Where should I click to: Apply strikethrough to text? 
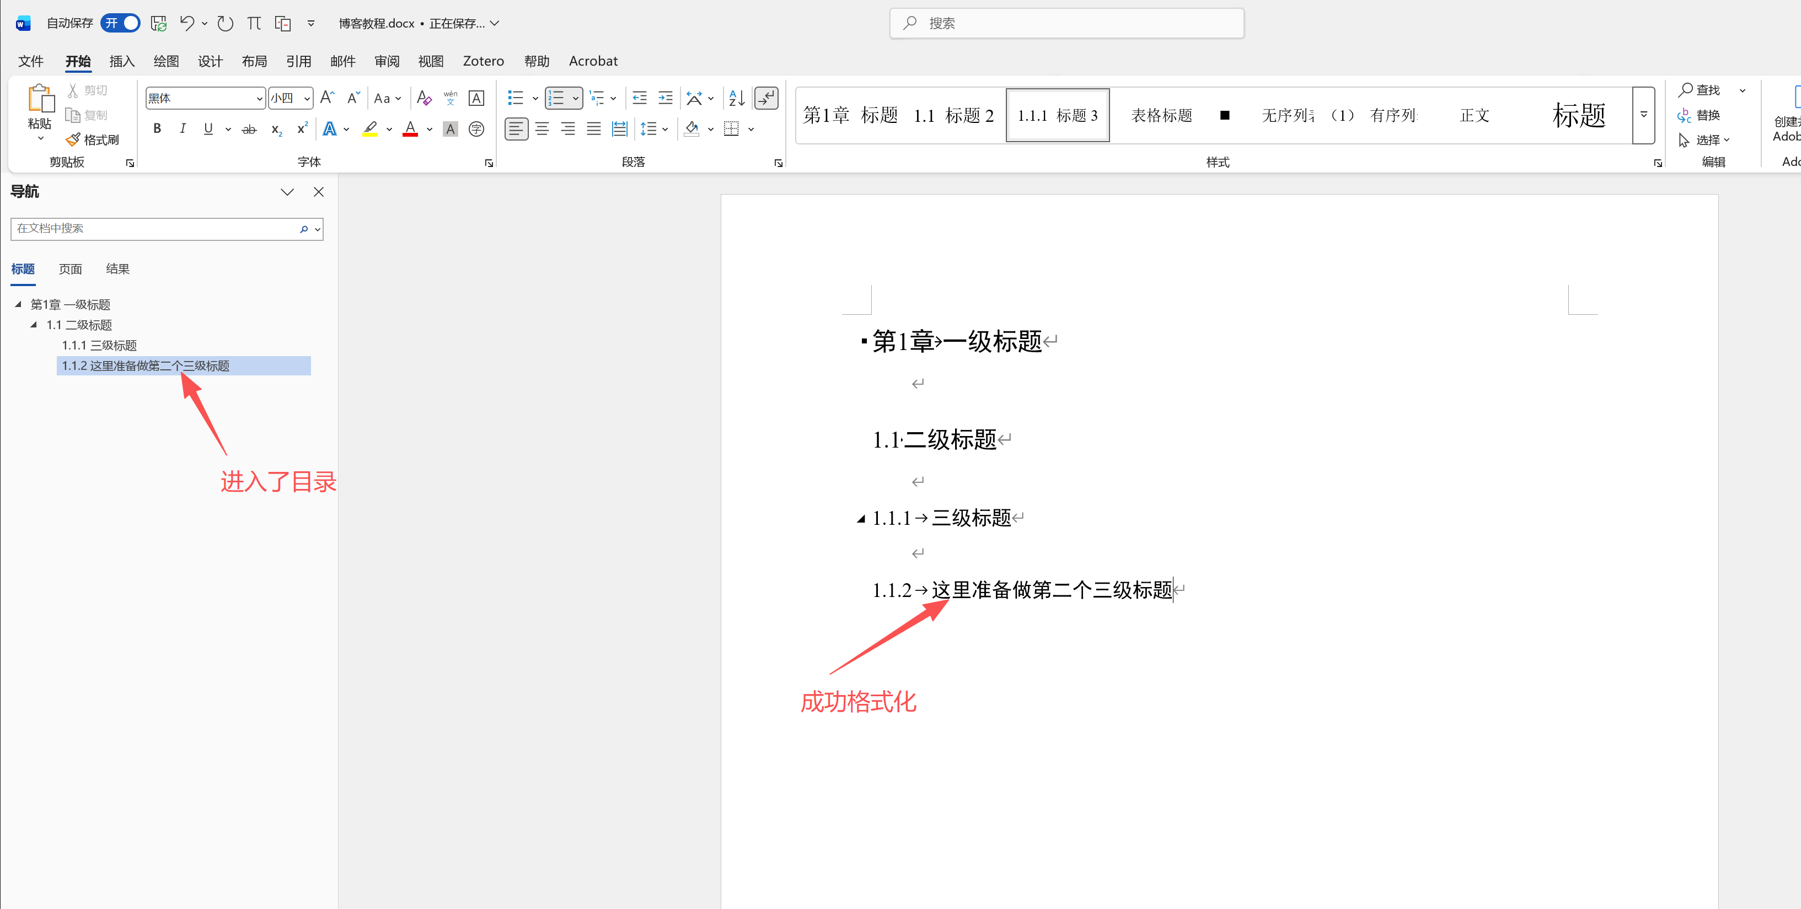[249, 129]
